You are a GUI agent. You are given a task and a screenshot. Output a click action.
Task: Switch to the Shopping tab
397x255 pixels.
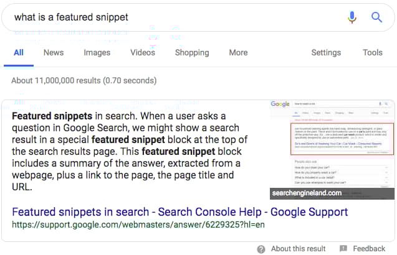click(x=192, y=53)
